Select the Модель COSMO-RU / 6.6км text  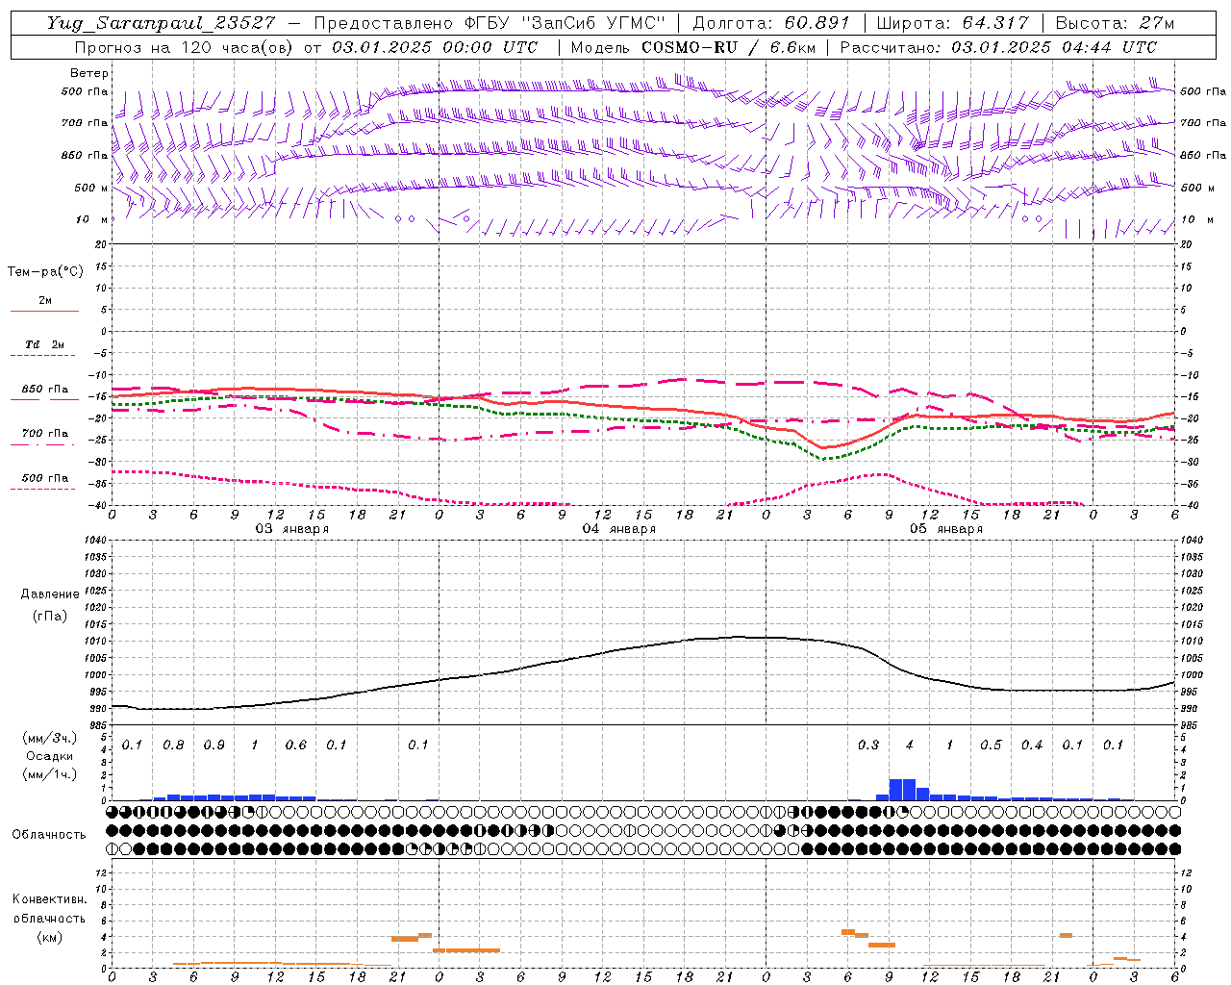pyautogui.click(x=693, y=46)
